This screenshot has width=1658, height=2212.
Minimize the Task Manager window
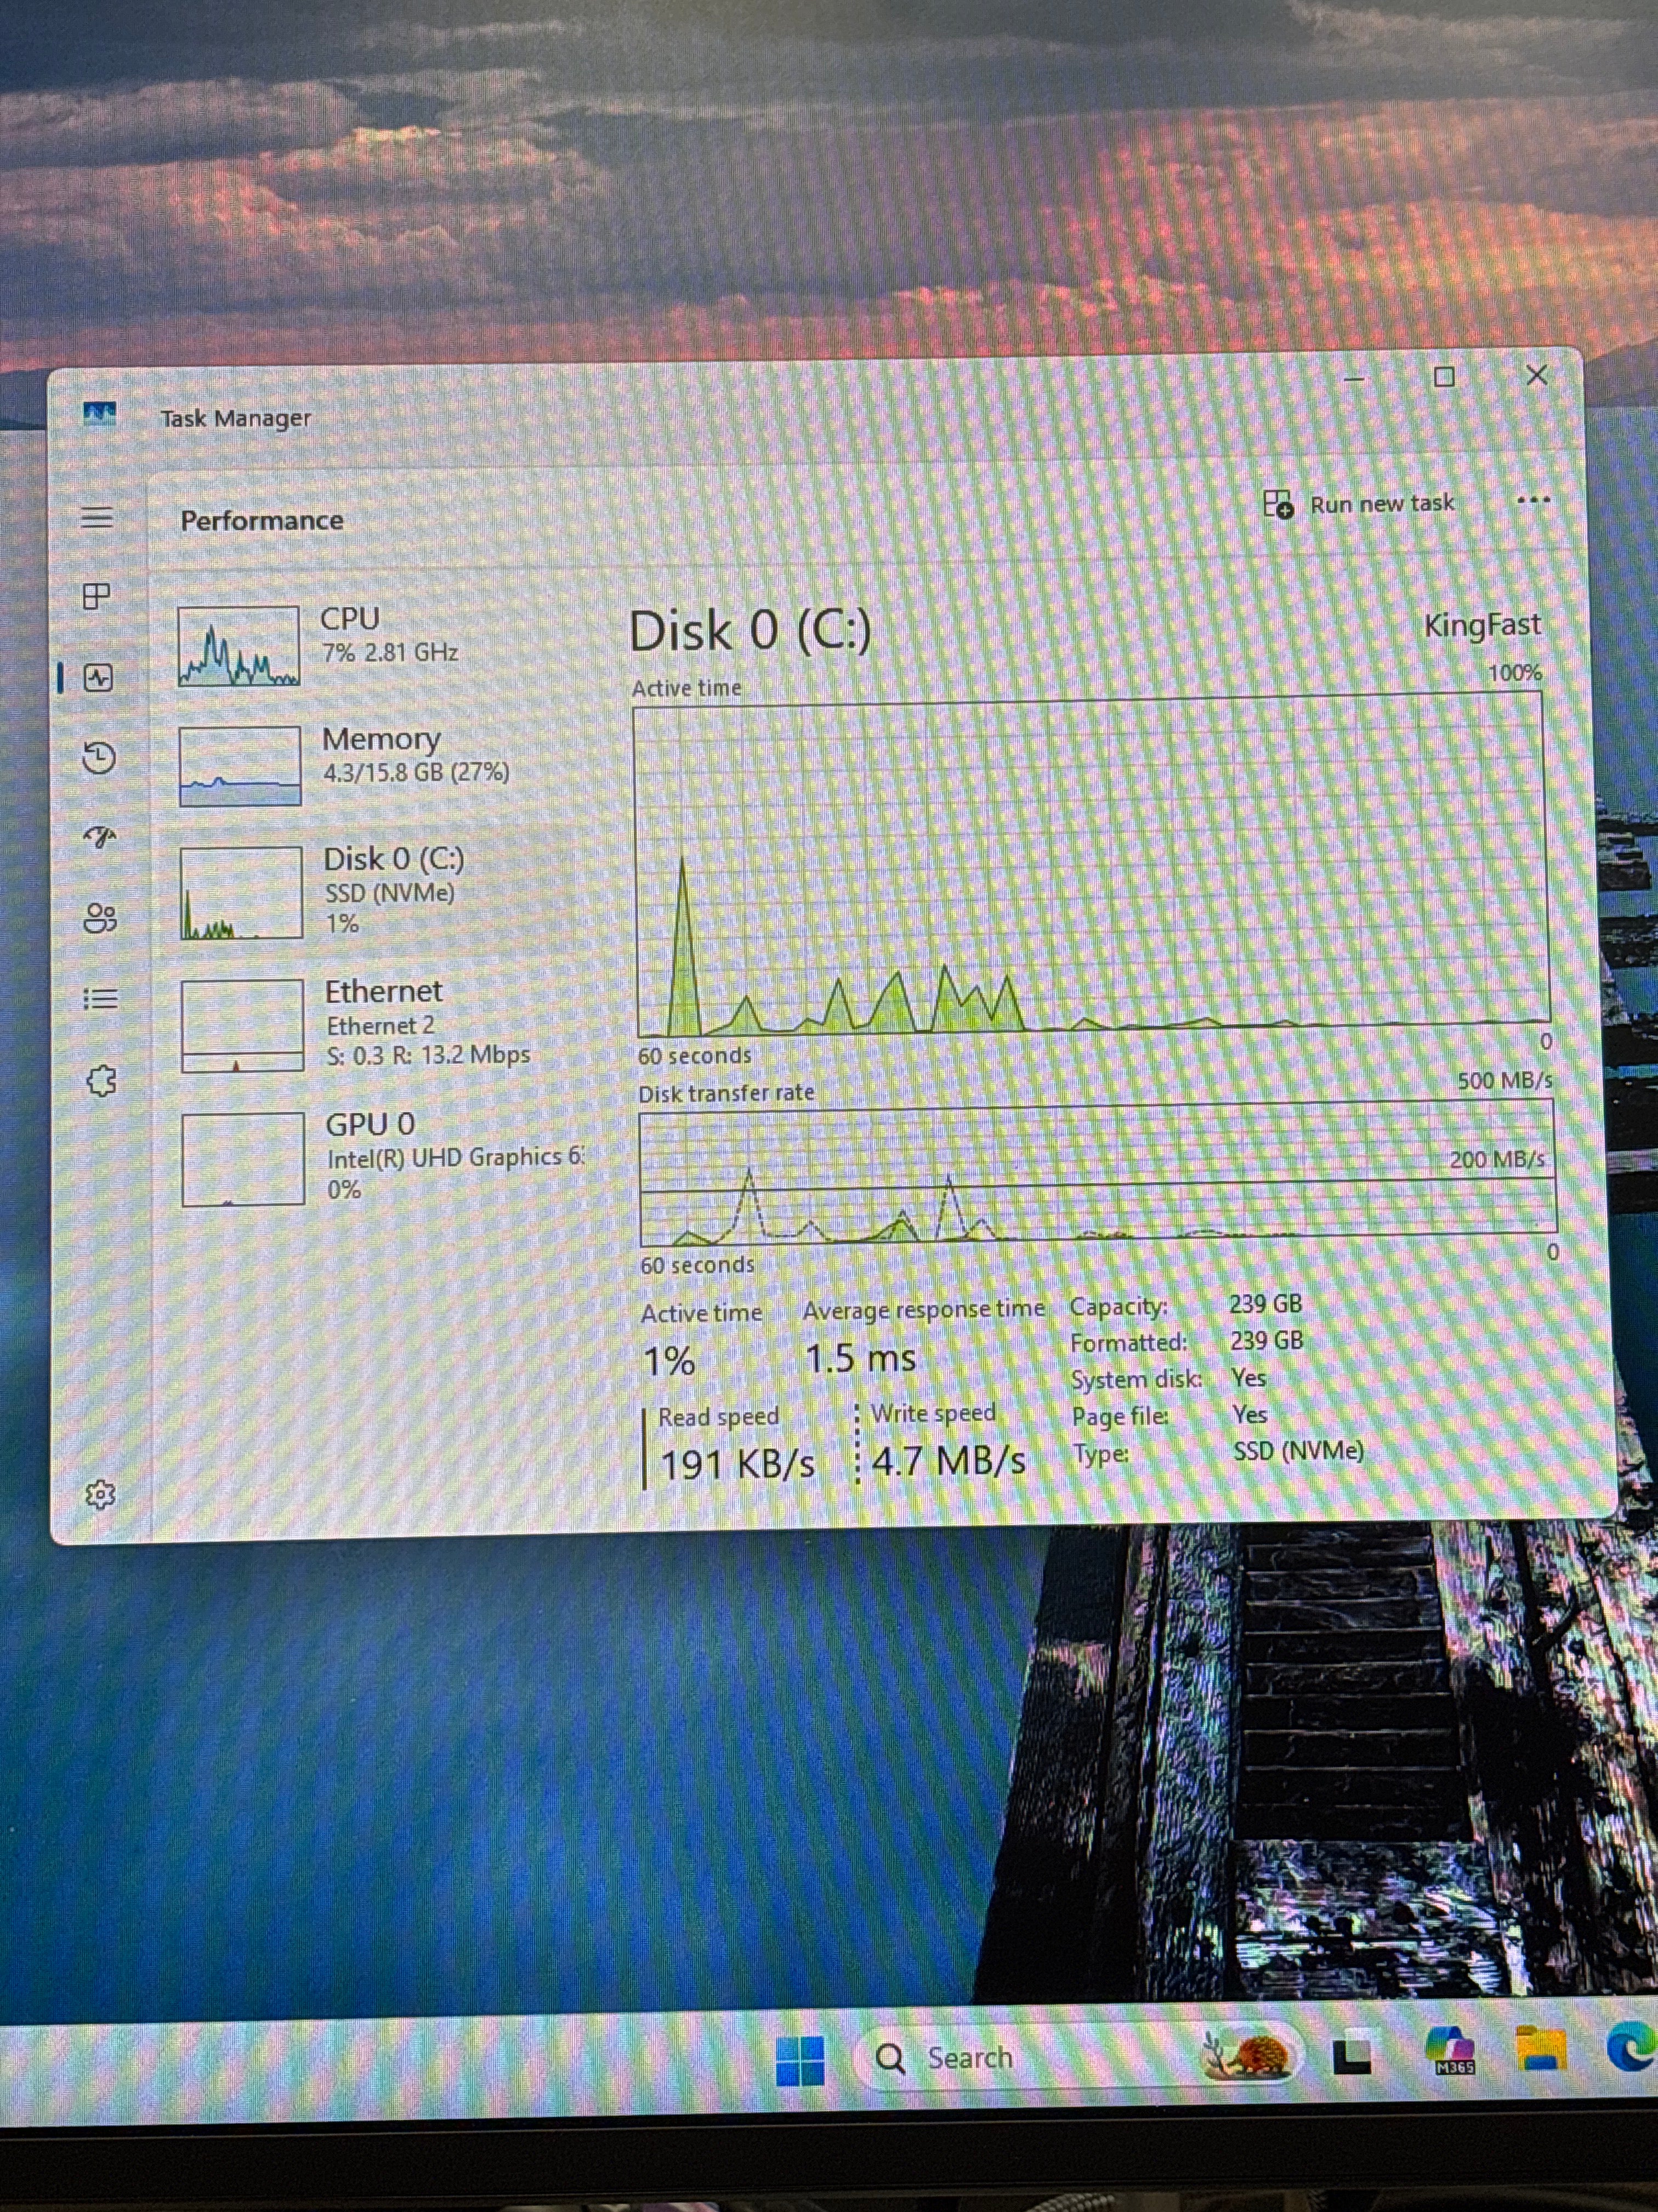(1354, 379)
